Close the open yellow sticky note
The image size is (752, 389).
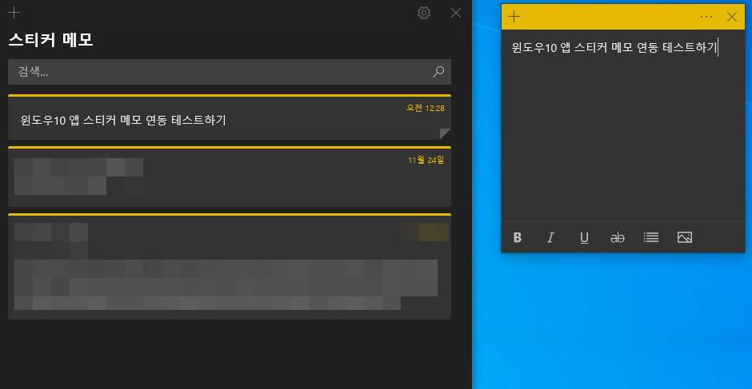731,17
